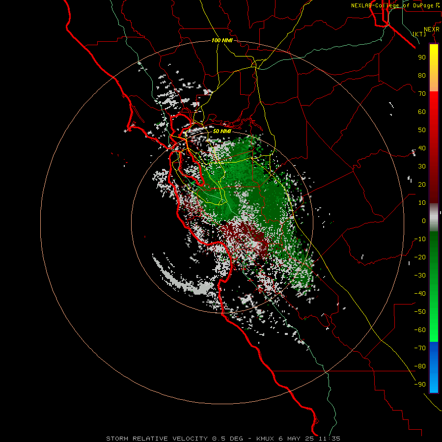
Task: Click the 50 NMI range ring label
Action: click(222, 131)
